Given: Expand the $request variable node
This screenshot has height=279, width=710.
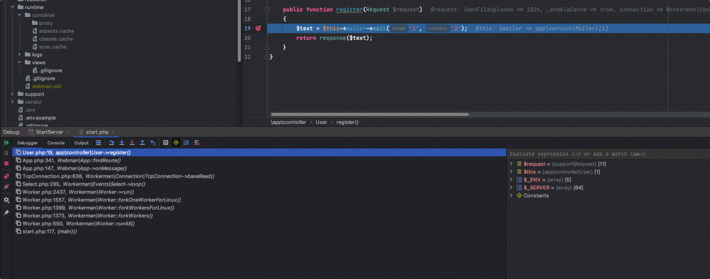Looking at the screenshot, I should click(x=511, y=164).
